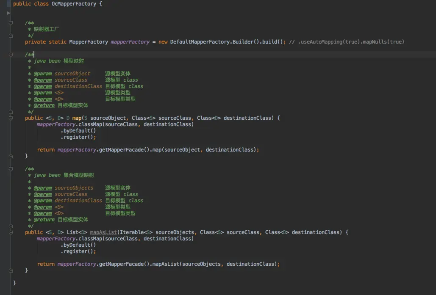The width and height of the screenshot is (436, 295).
Task: Click the class name OcMapperFactory
Action: [74, 4]
